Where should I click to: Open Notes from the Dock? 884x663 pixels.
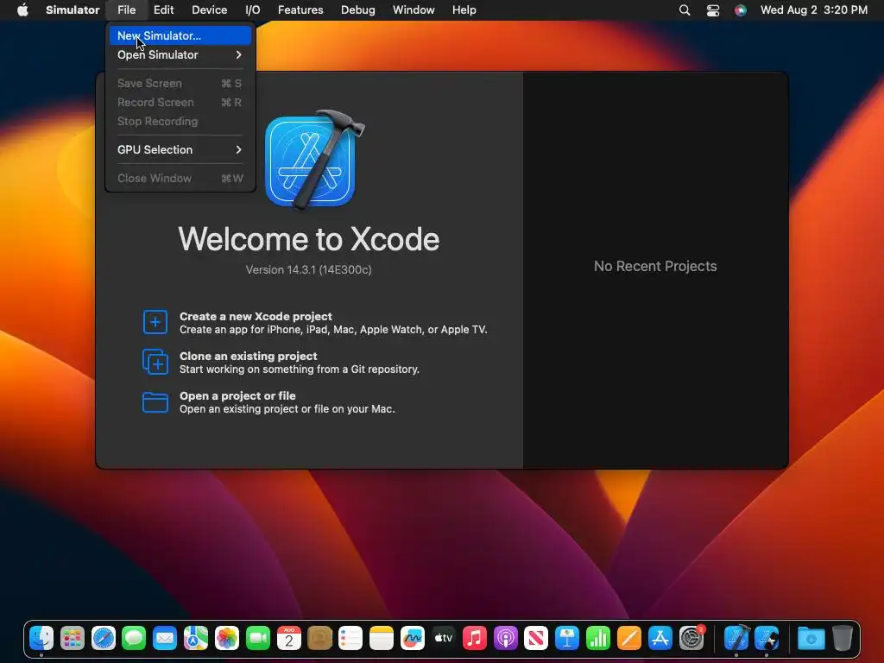click(381, 638)
